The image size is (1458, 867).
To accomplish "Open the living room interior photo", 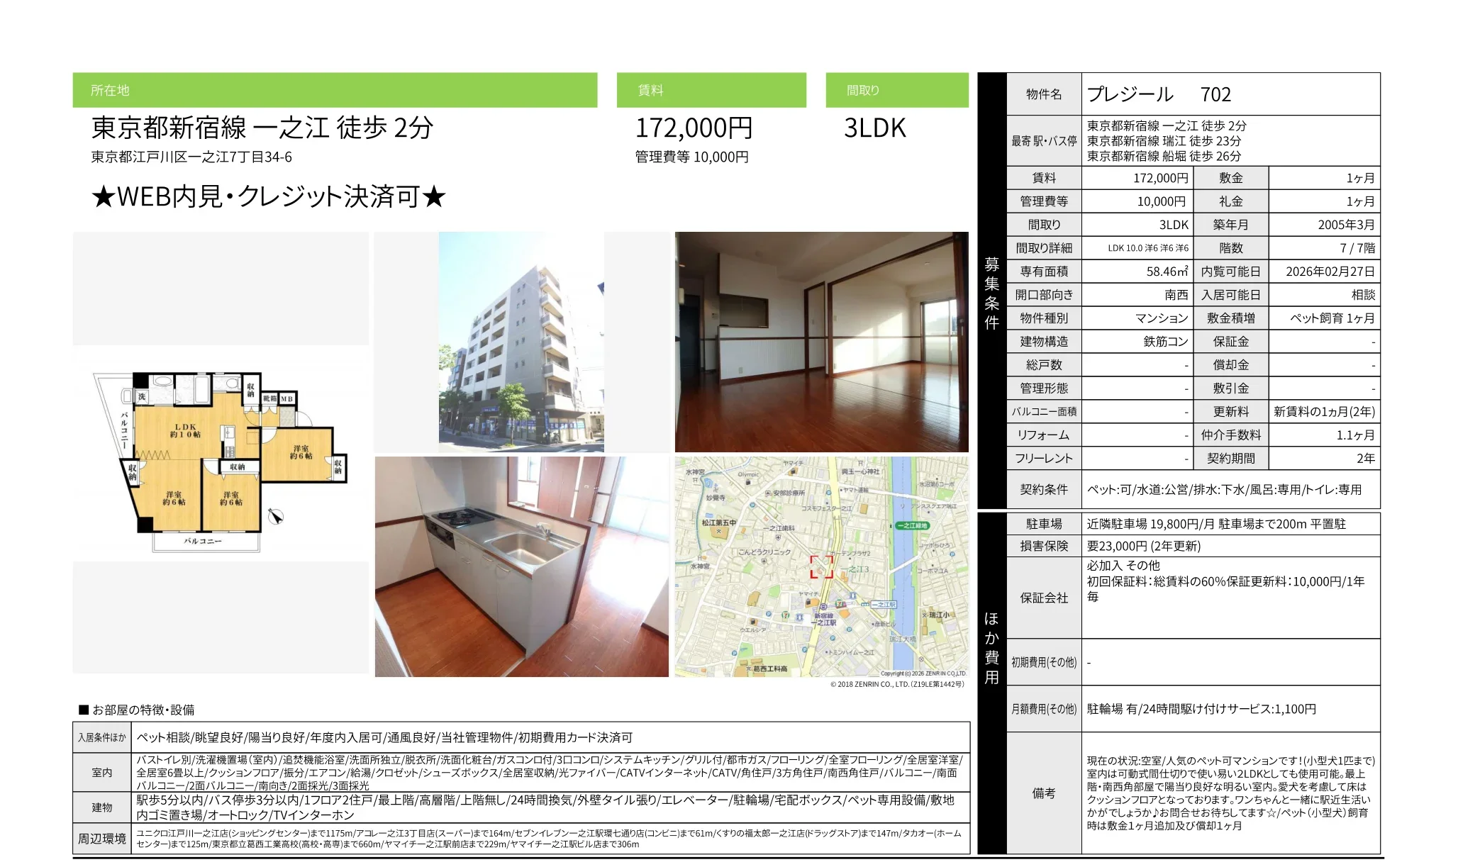I will pos(821,342).
